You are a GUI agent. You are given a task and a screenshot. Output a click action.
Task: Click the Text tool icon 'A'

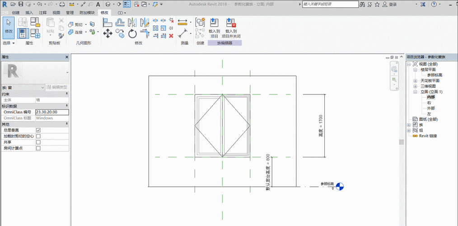(x=98, y=4)
